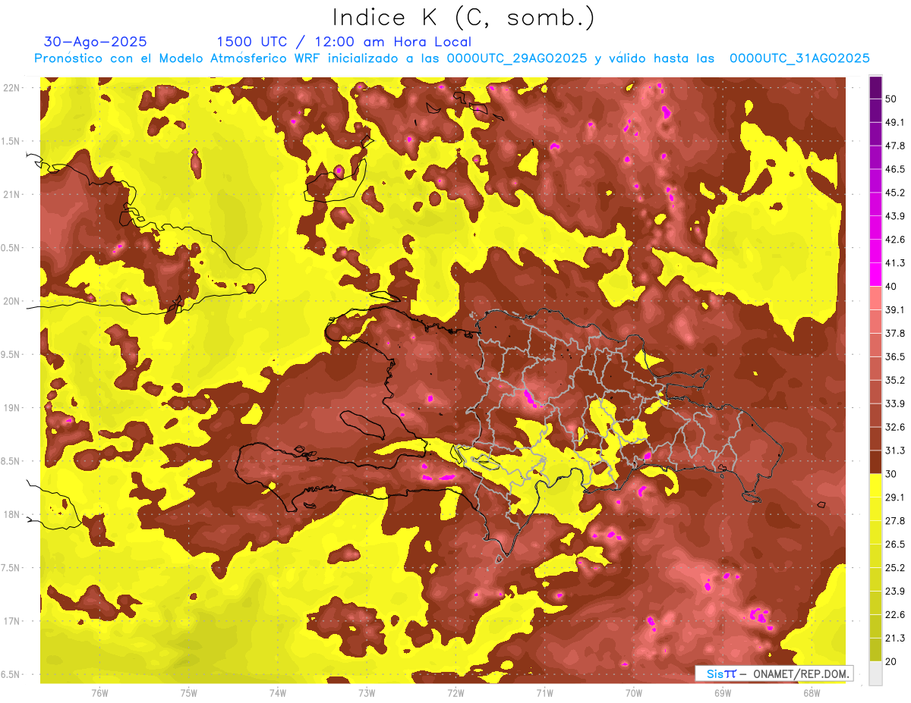Click the '8.5N' latitude label
This screenshot has height=703, width=911.
tap(11, 461)
